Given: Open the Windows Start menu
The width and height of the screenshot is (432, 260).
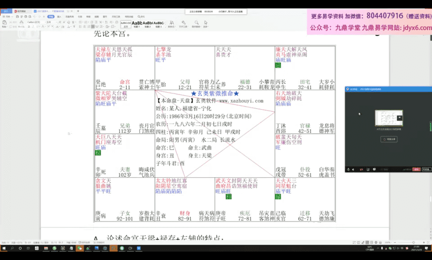Looking at the screenshot, I should click(x=4, y=248).
